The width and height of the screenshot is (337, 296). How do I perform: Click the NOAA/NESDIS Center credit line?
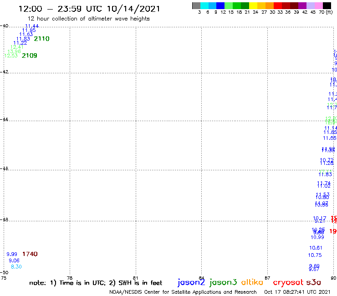point(183,292)
